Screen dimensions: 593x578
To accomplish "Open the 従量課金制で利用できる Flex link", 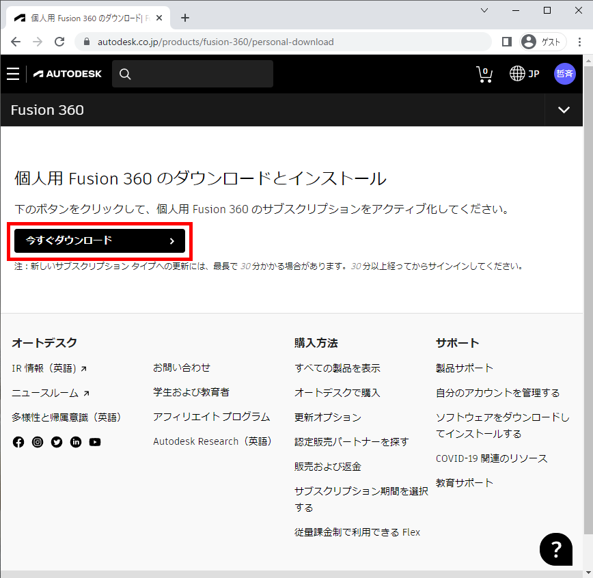I will (x=357, y=532).
